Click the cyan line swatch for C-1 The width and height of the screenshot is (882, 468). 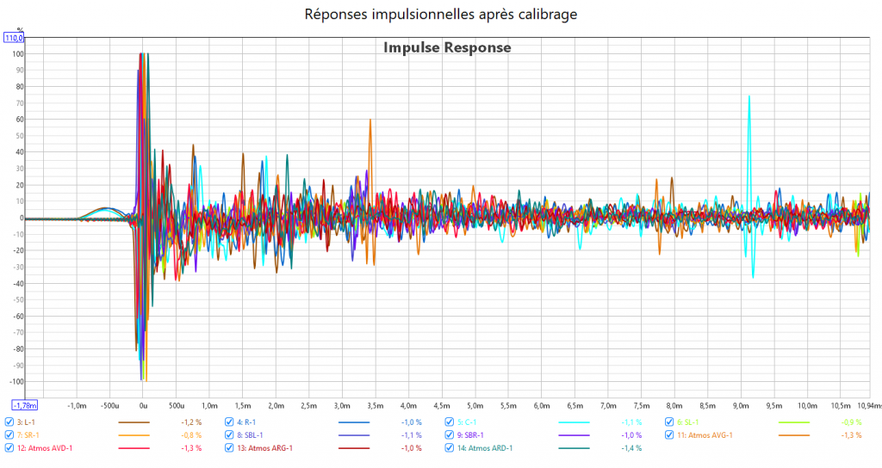(x=574, y=423)
